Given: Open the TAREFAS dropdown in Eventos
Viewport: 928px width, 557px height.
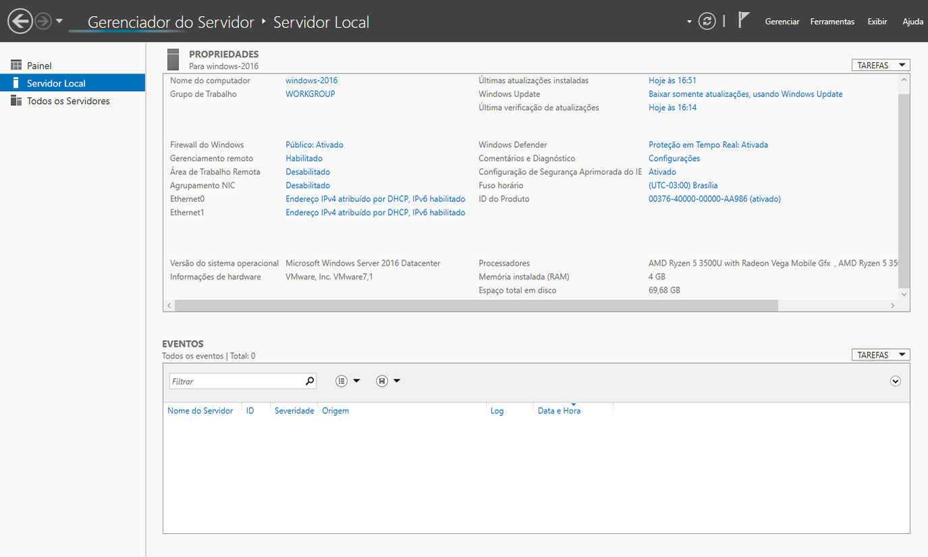Looking at the screenshot, I should [881, 355].
